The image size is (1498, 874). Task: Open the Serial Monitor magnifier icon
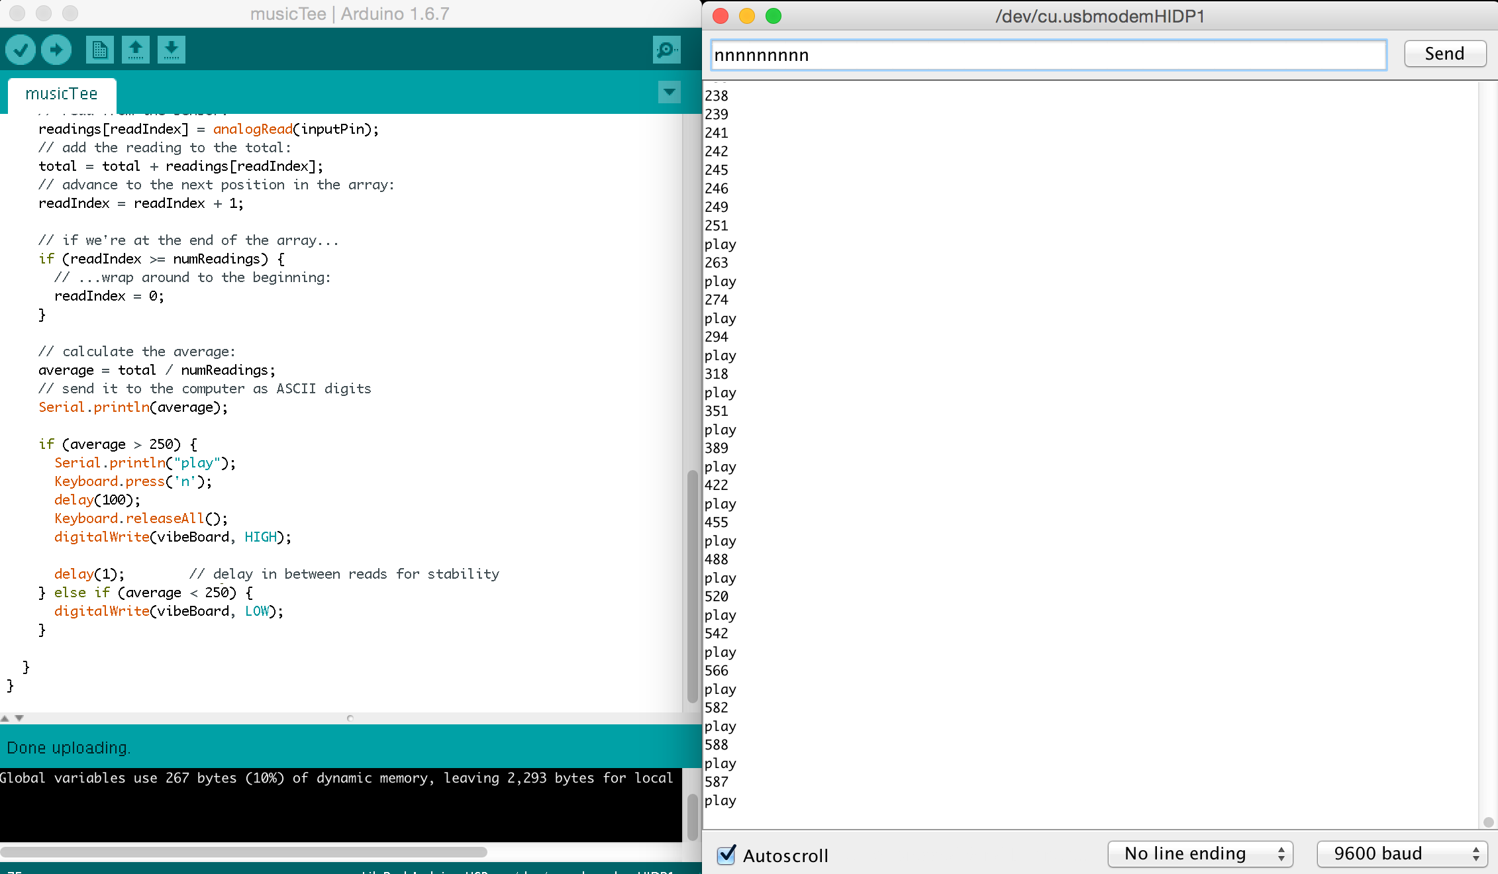666,50
